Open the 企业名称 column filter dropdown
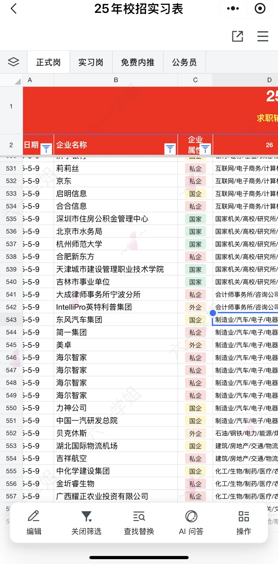This screenshot has width=278, height=564. coord(170,149)
